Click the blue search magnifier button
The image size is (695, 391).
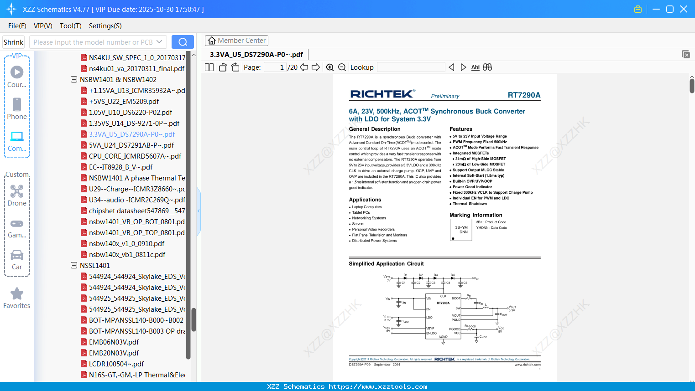click(183, 42)
